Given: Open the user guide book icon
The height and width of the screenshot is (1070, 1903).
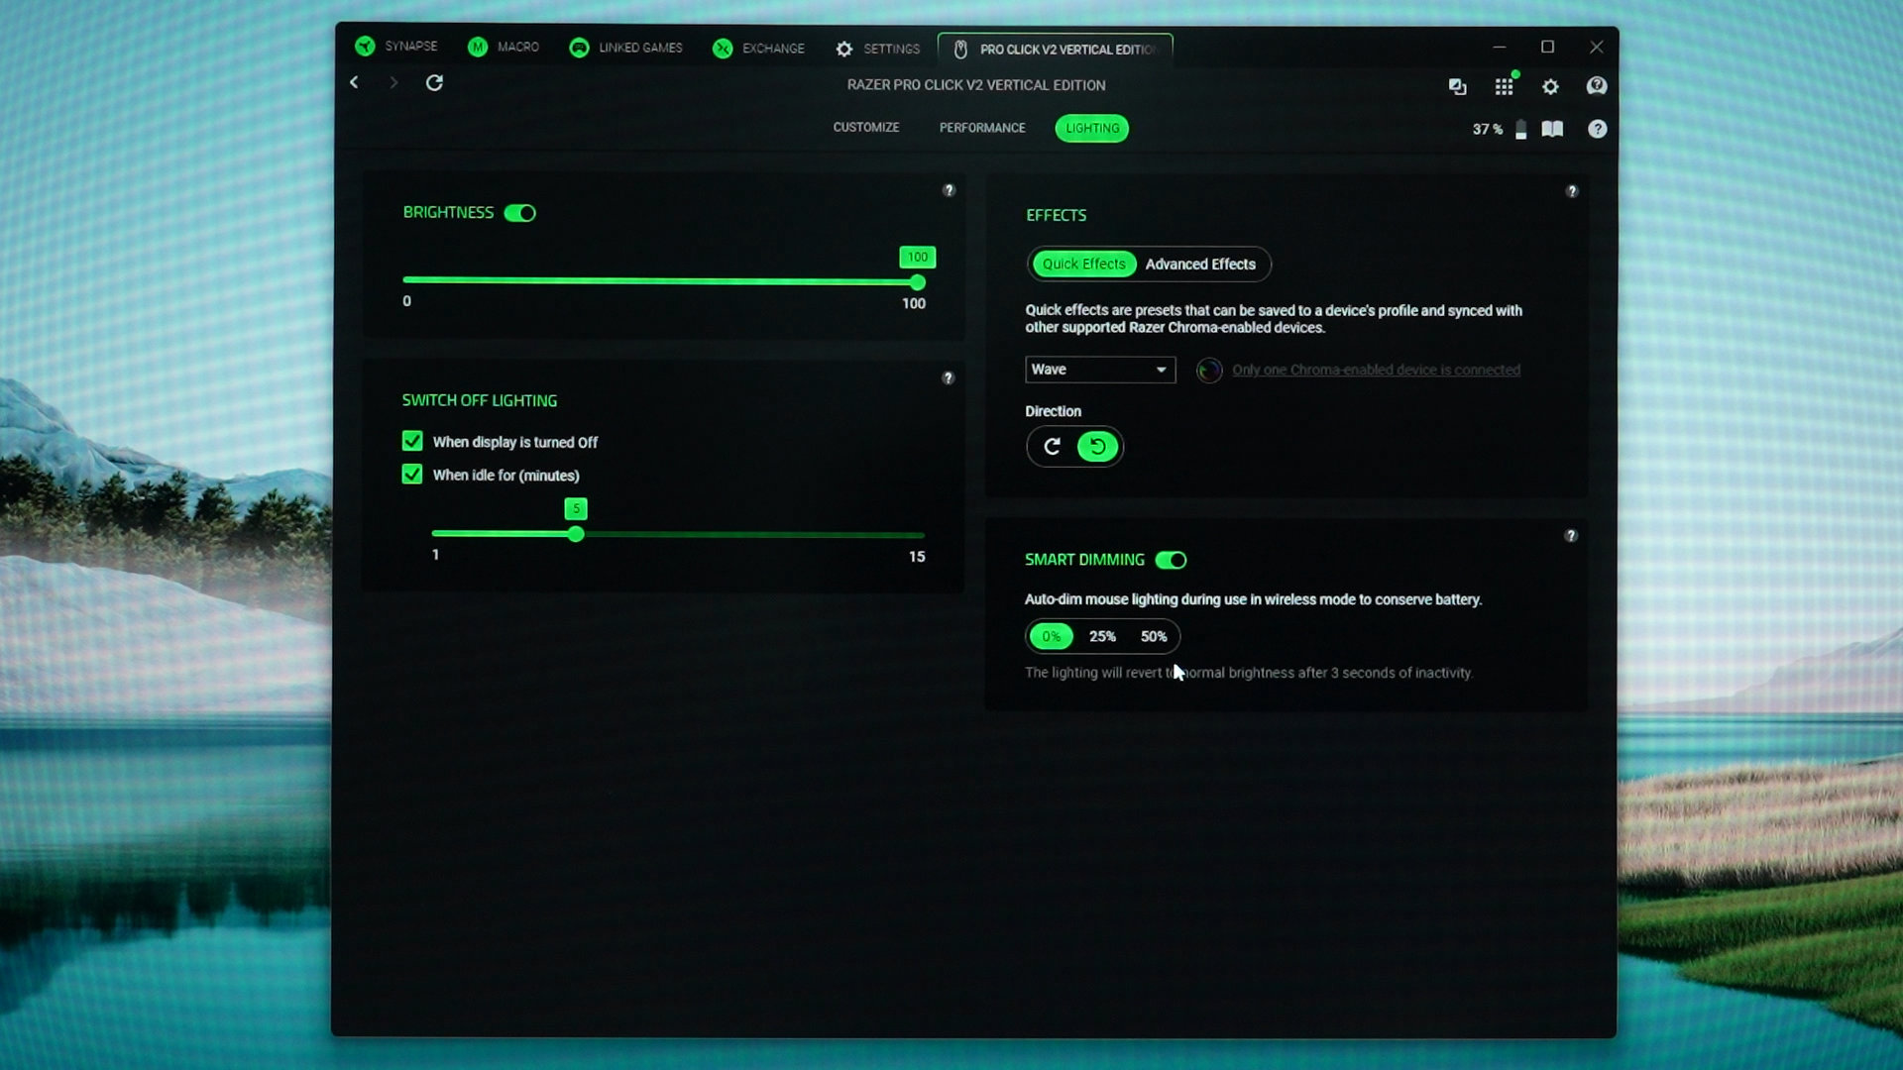Looking at the screenshot, I should pyautogui.click(x=1552, y=129).
